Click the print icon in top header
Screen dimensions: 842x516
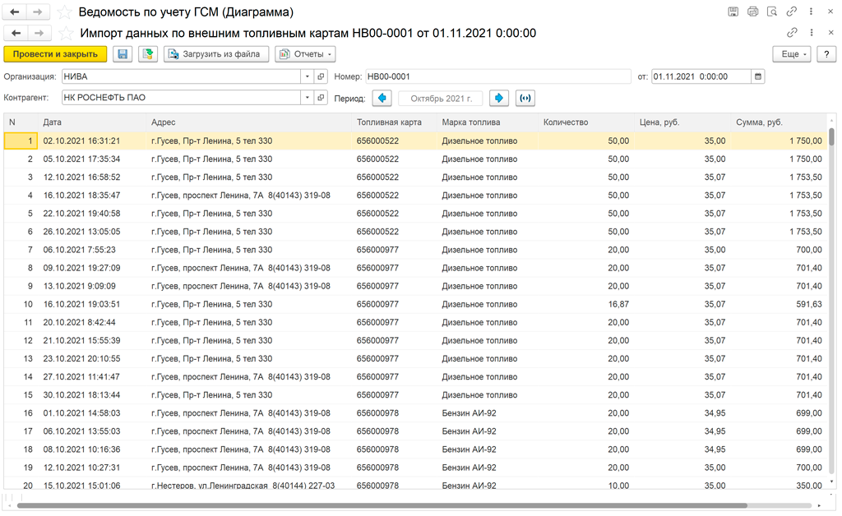(x=752, y=12)
